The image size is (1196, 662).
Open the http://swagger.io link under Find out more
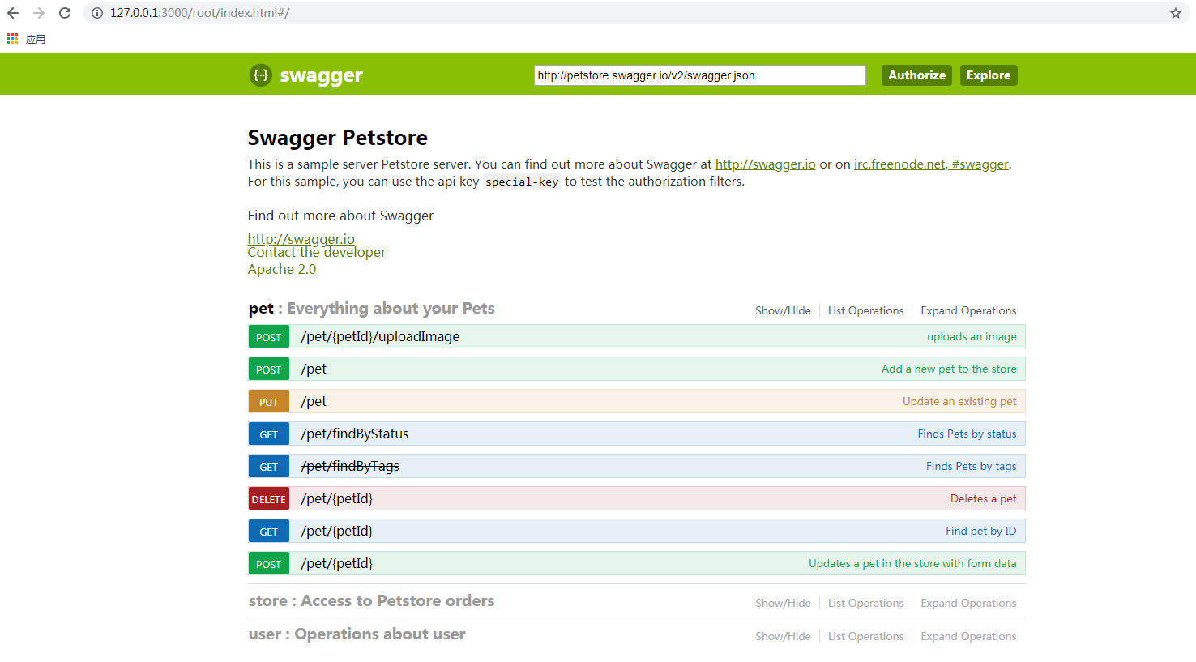point(301,238)
